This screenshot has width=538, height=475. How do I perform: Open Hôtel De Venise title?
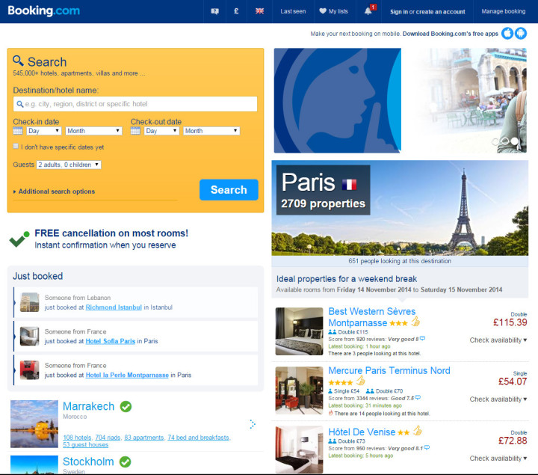pos(362,432)
